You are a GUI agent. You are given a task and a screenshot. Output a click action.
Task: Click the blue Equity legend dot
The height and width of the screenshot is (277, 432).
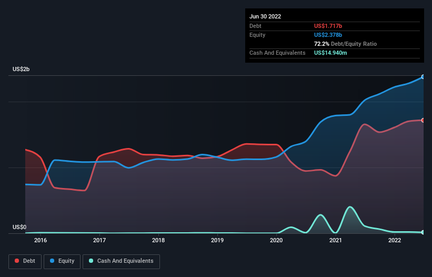tap(52, 261)
